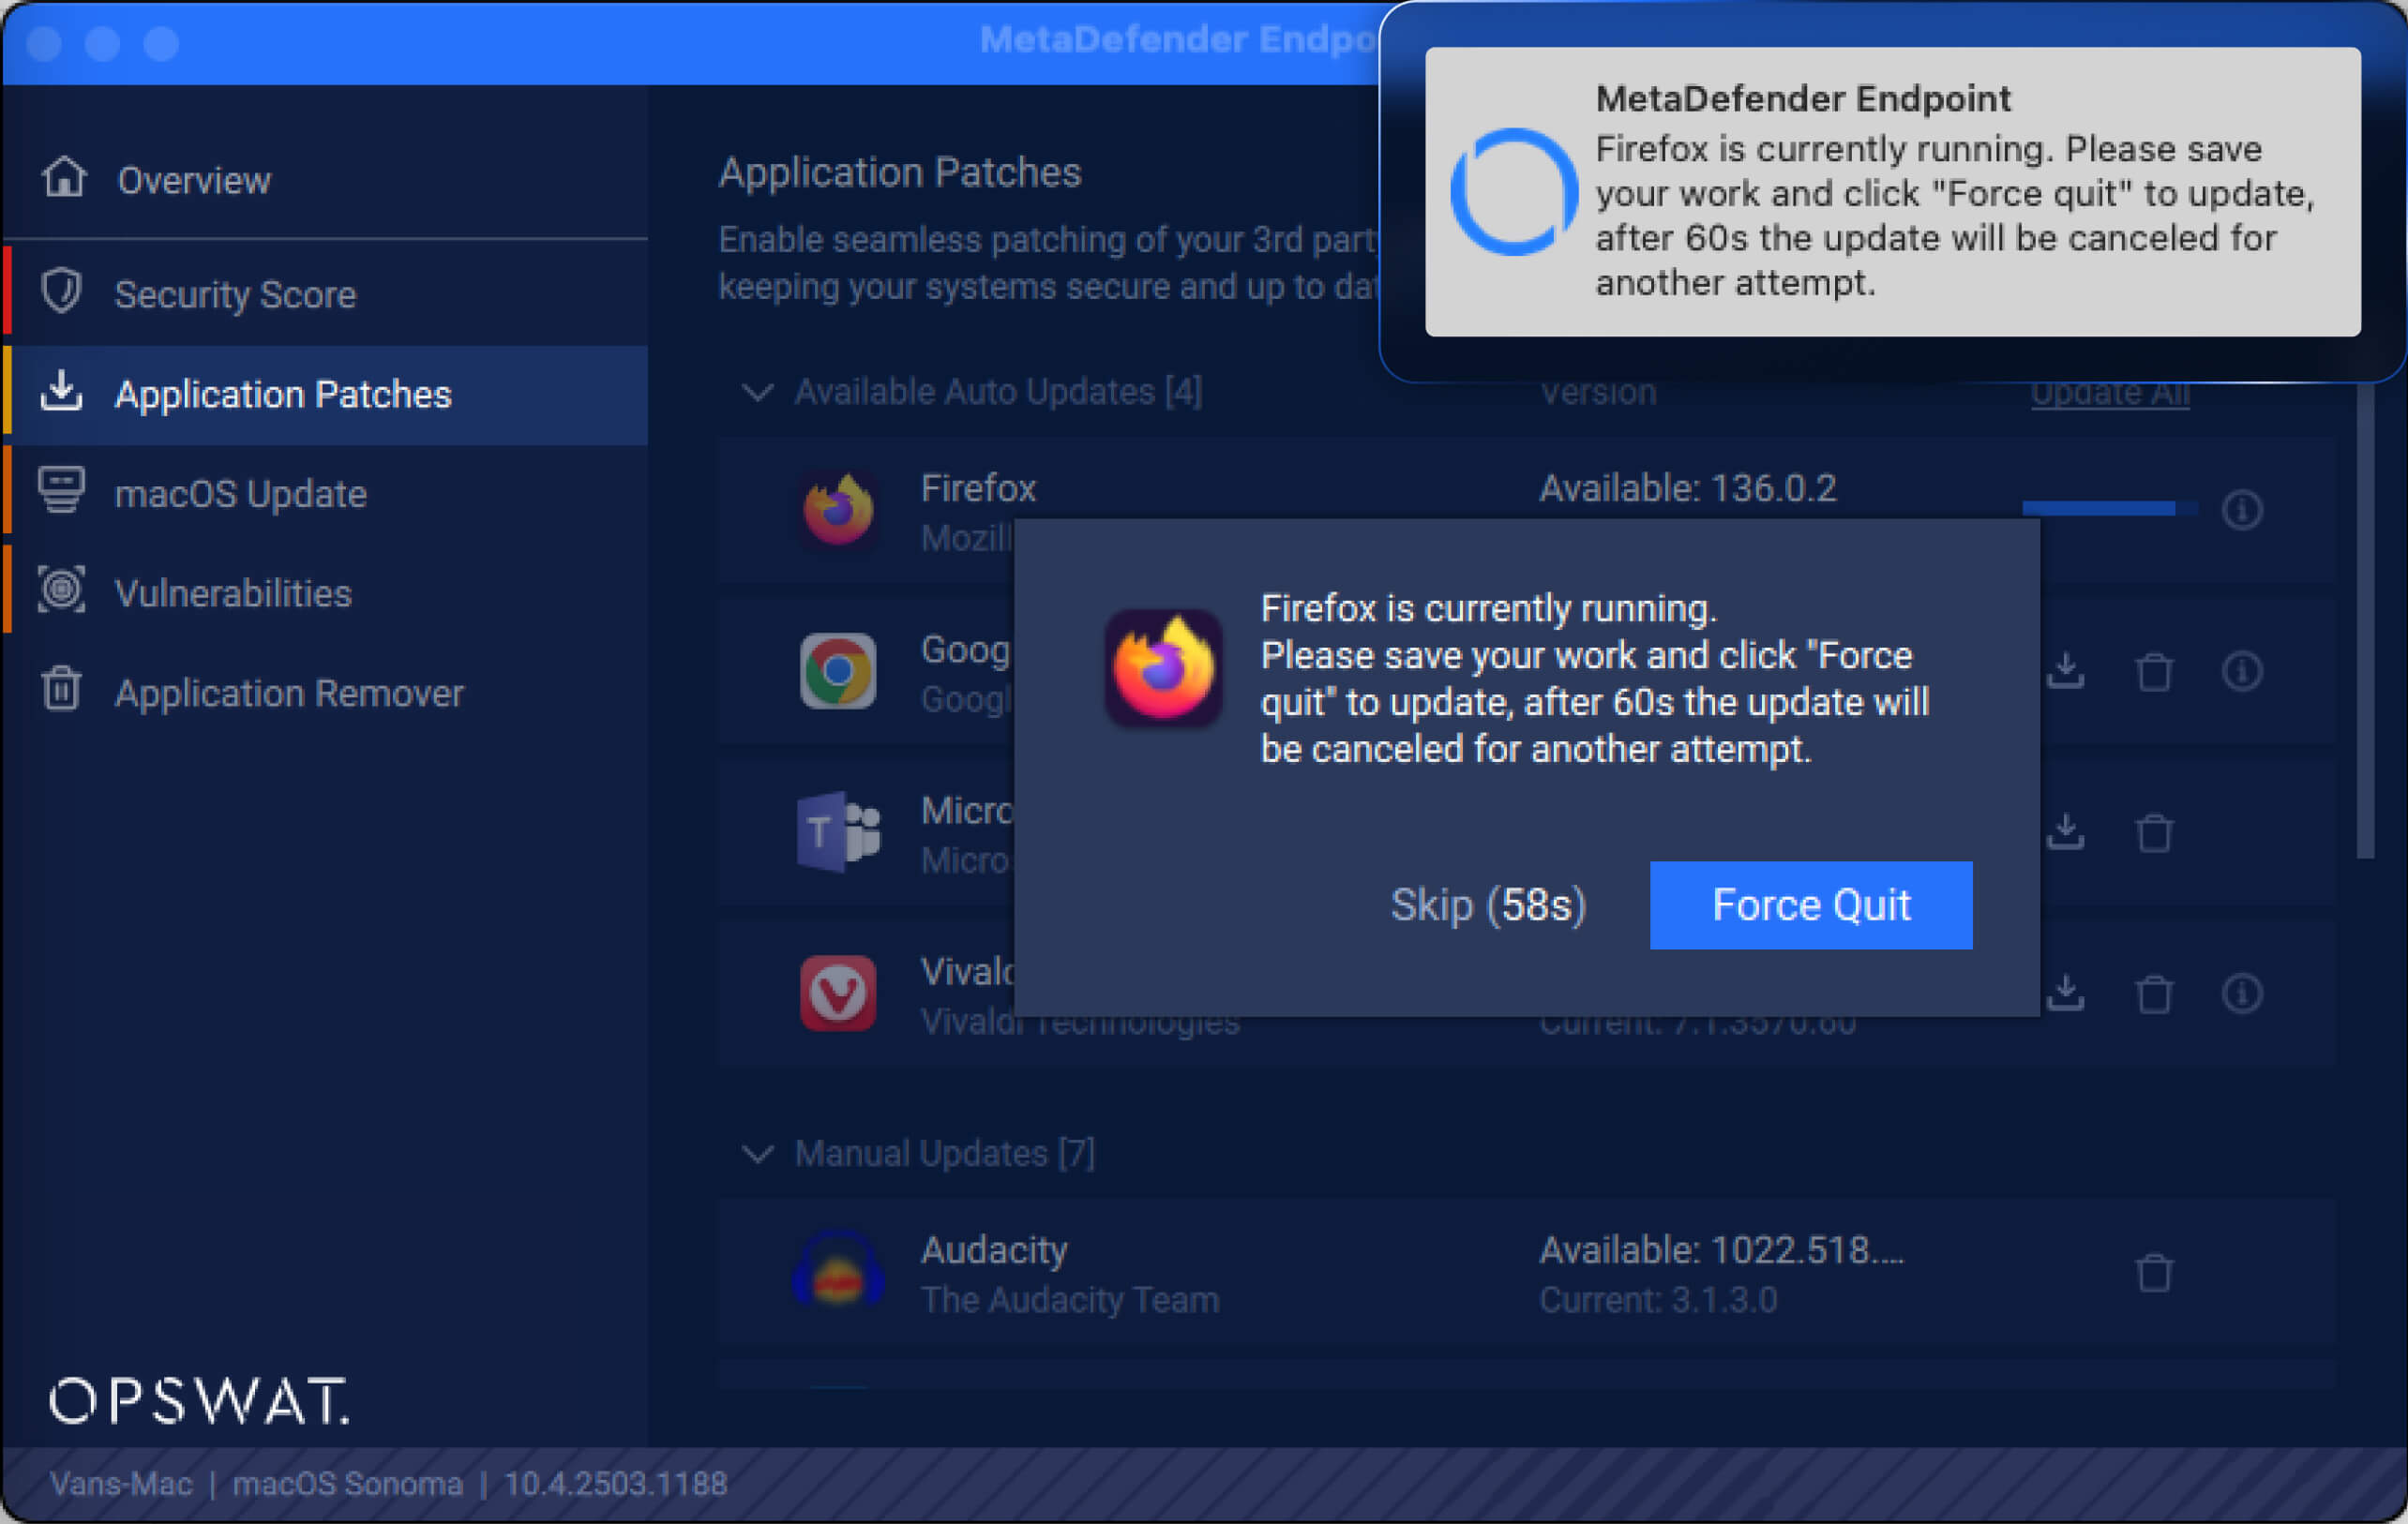The width and height of the screenshot is (2408, 1524).
Task: Click the Firefox icon in dialog
Action: (1162, 667)
